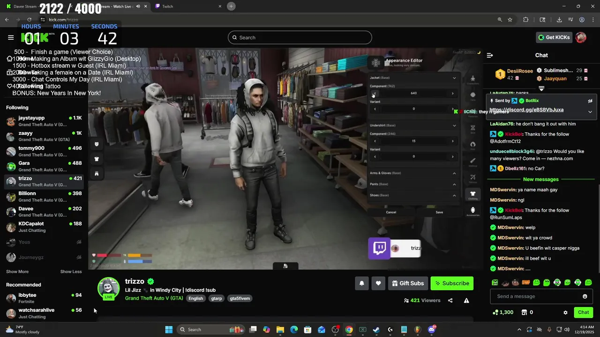Expand the Arms & Gloves section
Screen dimensions: 600x337
(x=454, y=173)
